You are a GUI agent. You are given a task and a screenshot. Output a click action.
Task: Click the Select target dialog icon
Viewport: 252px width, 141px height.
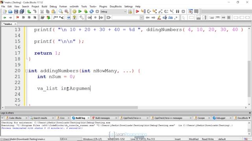[x=130, y=11]
